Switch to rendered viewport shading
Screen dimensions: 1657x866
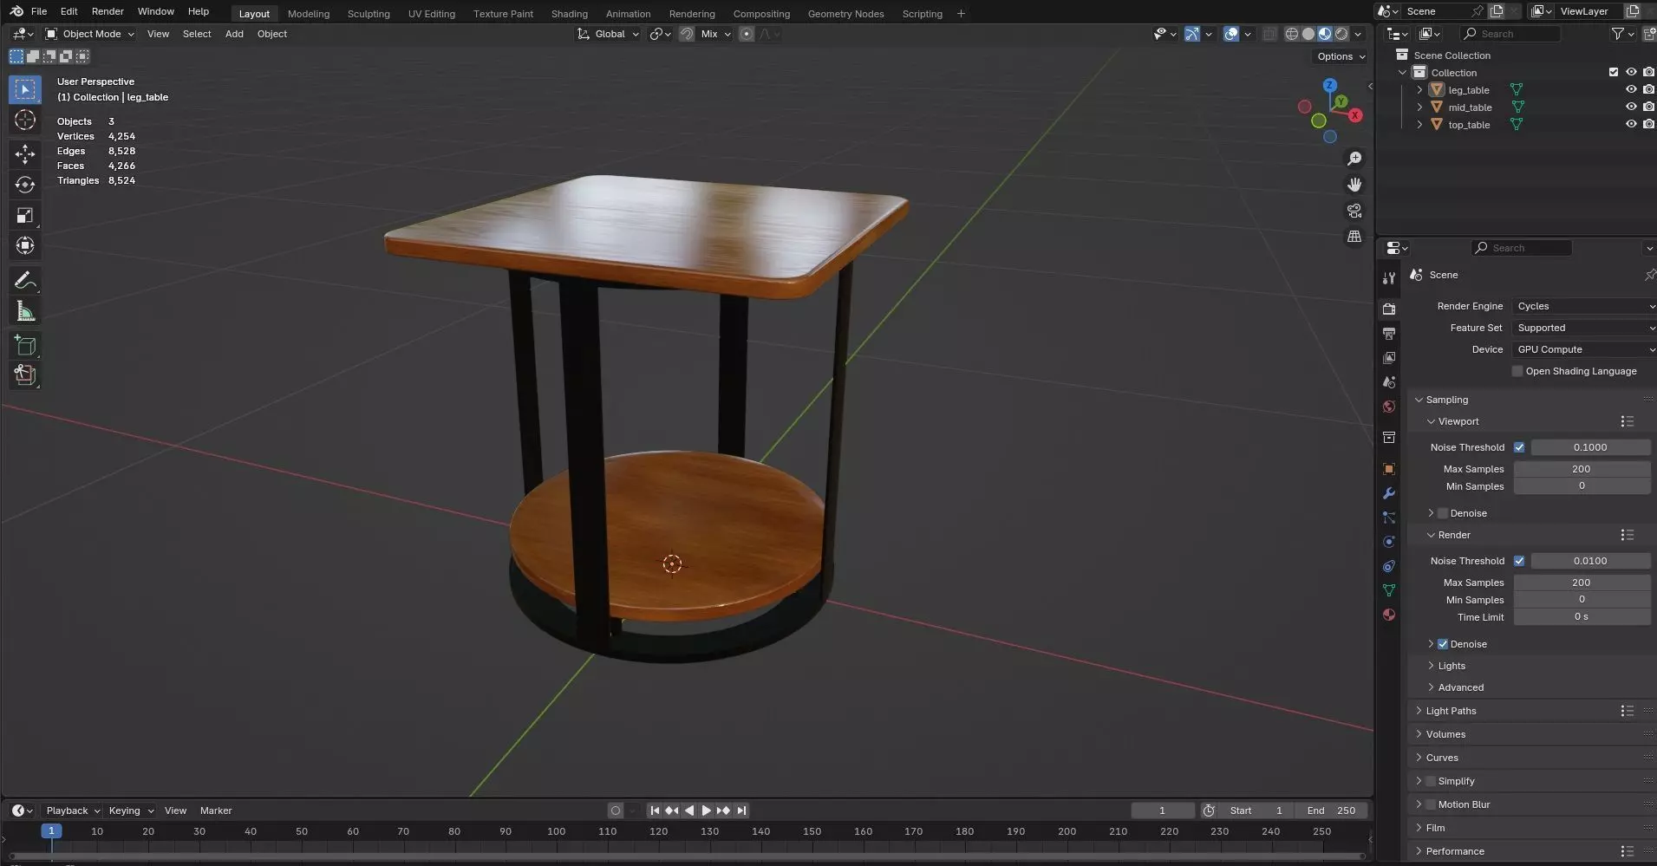coord(1341,34)
